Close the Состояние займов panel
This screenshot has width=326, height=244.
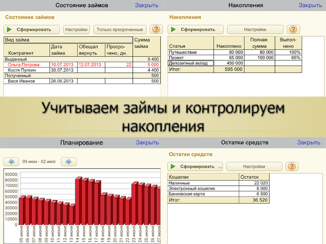click(x=147, y=5)
